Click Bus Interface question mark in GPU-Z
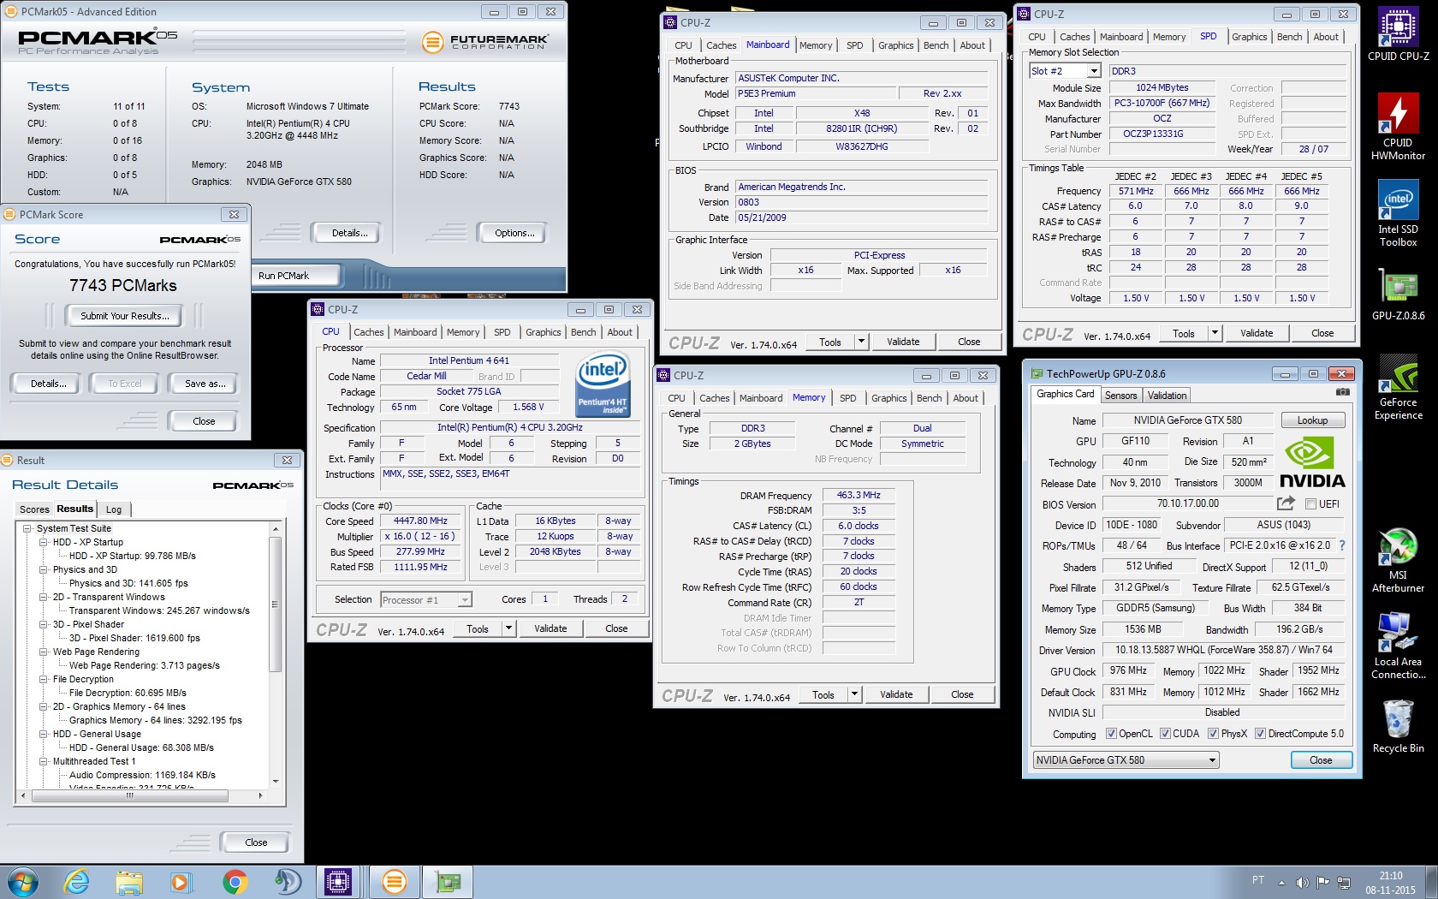Viewport: 1438px width, 899px height. point(1341,545)
